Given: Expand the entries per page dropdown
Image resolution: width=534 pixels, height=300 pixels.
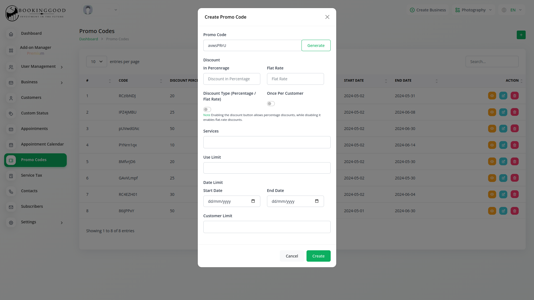Looking at the screenshot, I should pos(96,61).
